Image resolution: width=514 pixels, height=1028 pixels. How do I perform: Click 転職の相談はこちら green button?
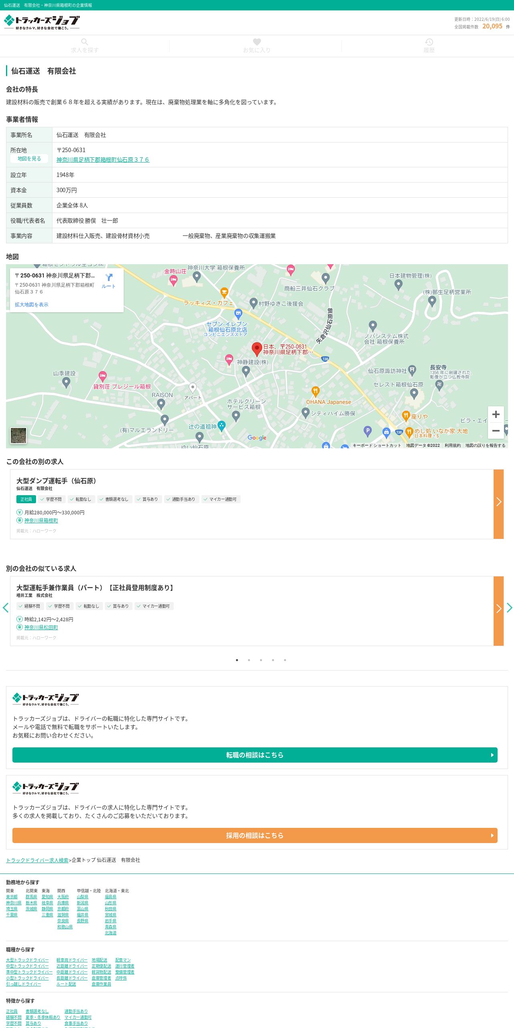[255, 755]
